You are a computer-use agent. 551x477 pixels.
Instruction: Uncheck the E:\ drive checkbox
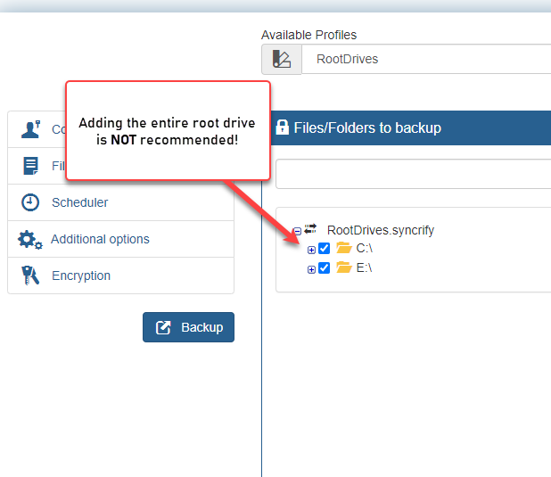click(x=324, y=268)
